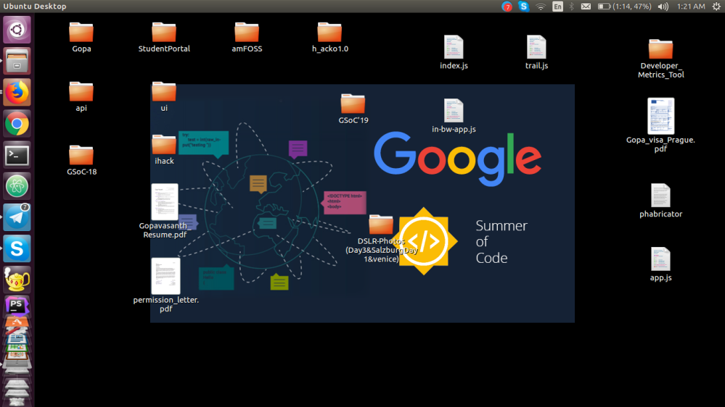Image resolution: width=725 pixels, height=407 pixels.
Task: Launch Google Chrome from the launcher
Action: (17, 124)
